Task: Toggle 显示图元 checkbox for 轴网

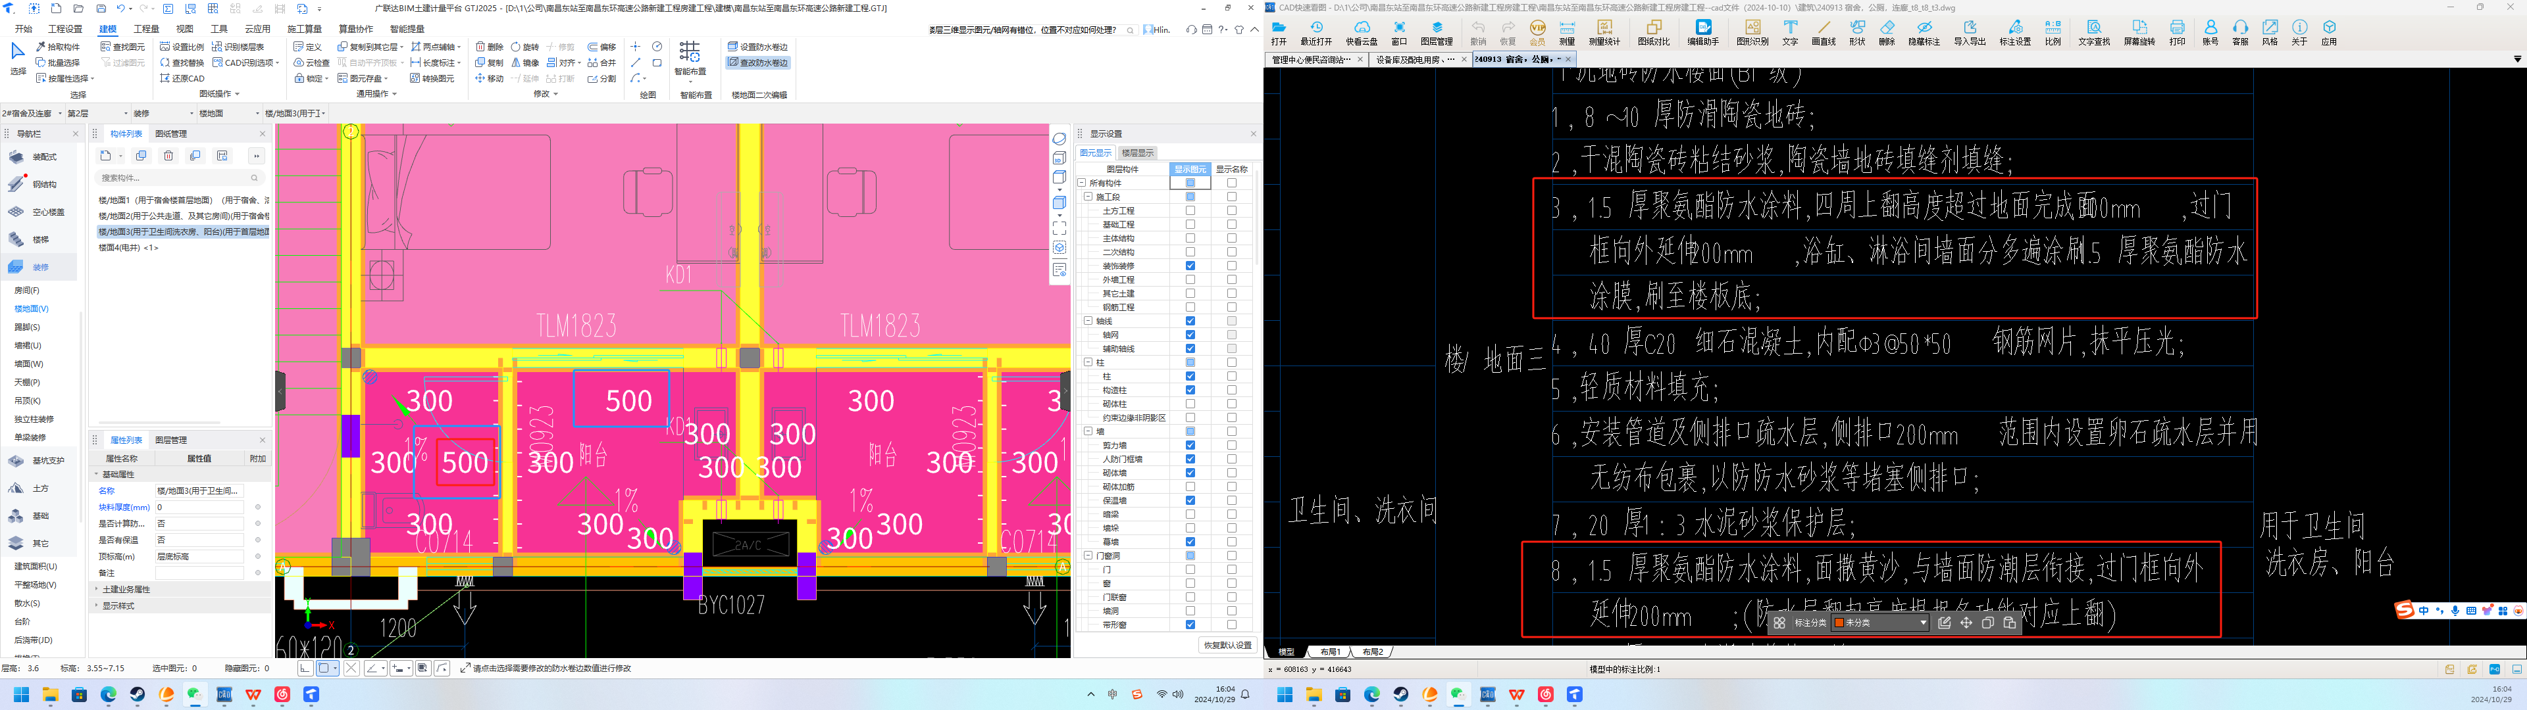Action: point(1190,335)
